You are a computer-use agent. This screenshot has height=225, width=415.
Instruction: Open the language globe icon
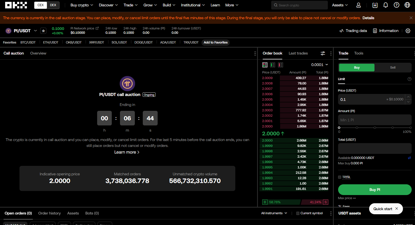(407, 5)
